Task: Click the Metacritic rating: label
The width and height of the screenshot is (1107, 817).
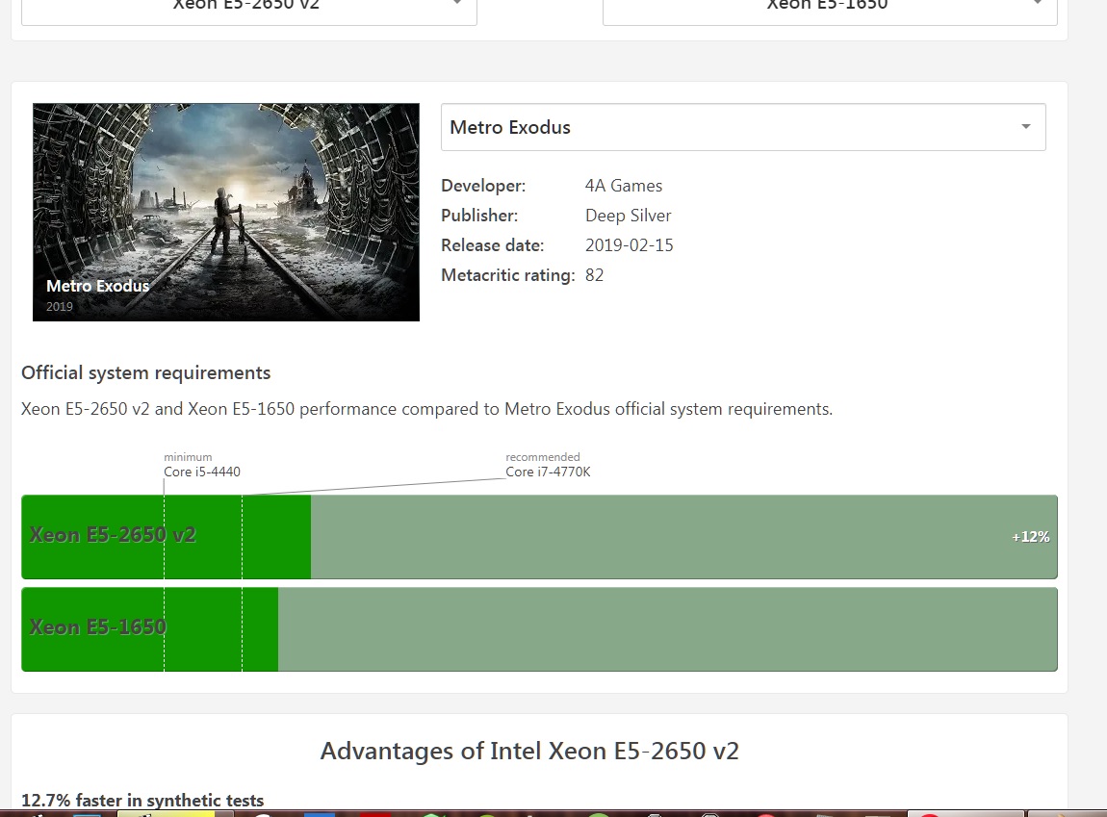Action: point(508,275)
